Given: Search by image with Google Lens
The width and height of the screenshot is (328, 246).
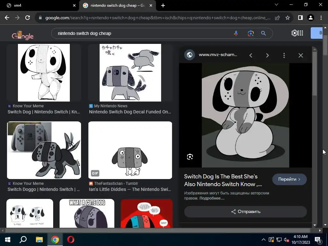Looking at the screenshot, I should point(250,33).
